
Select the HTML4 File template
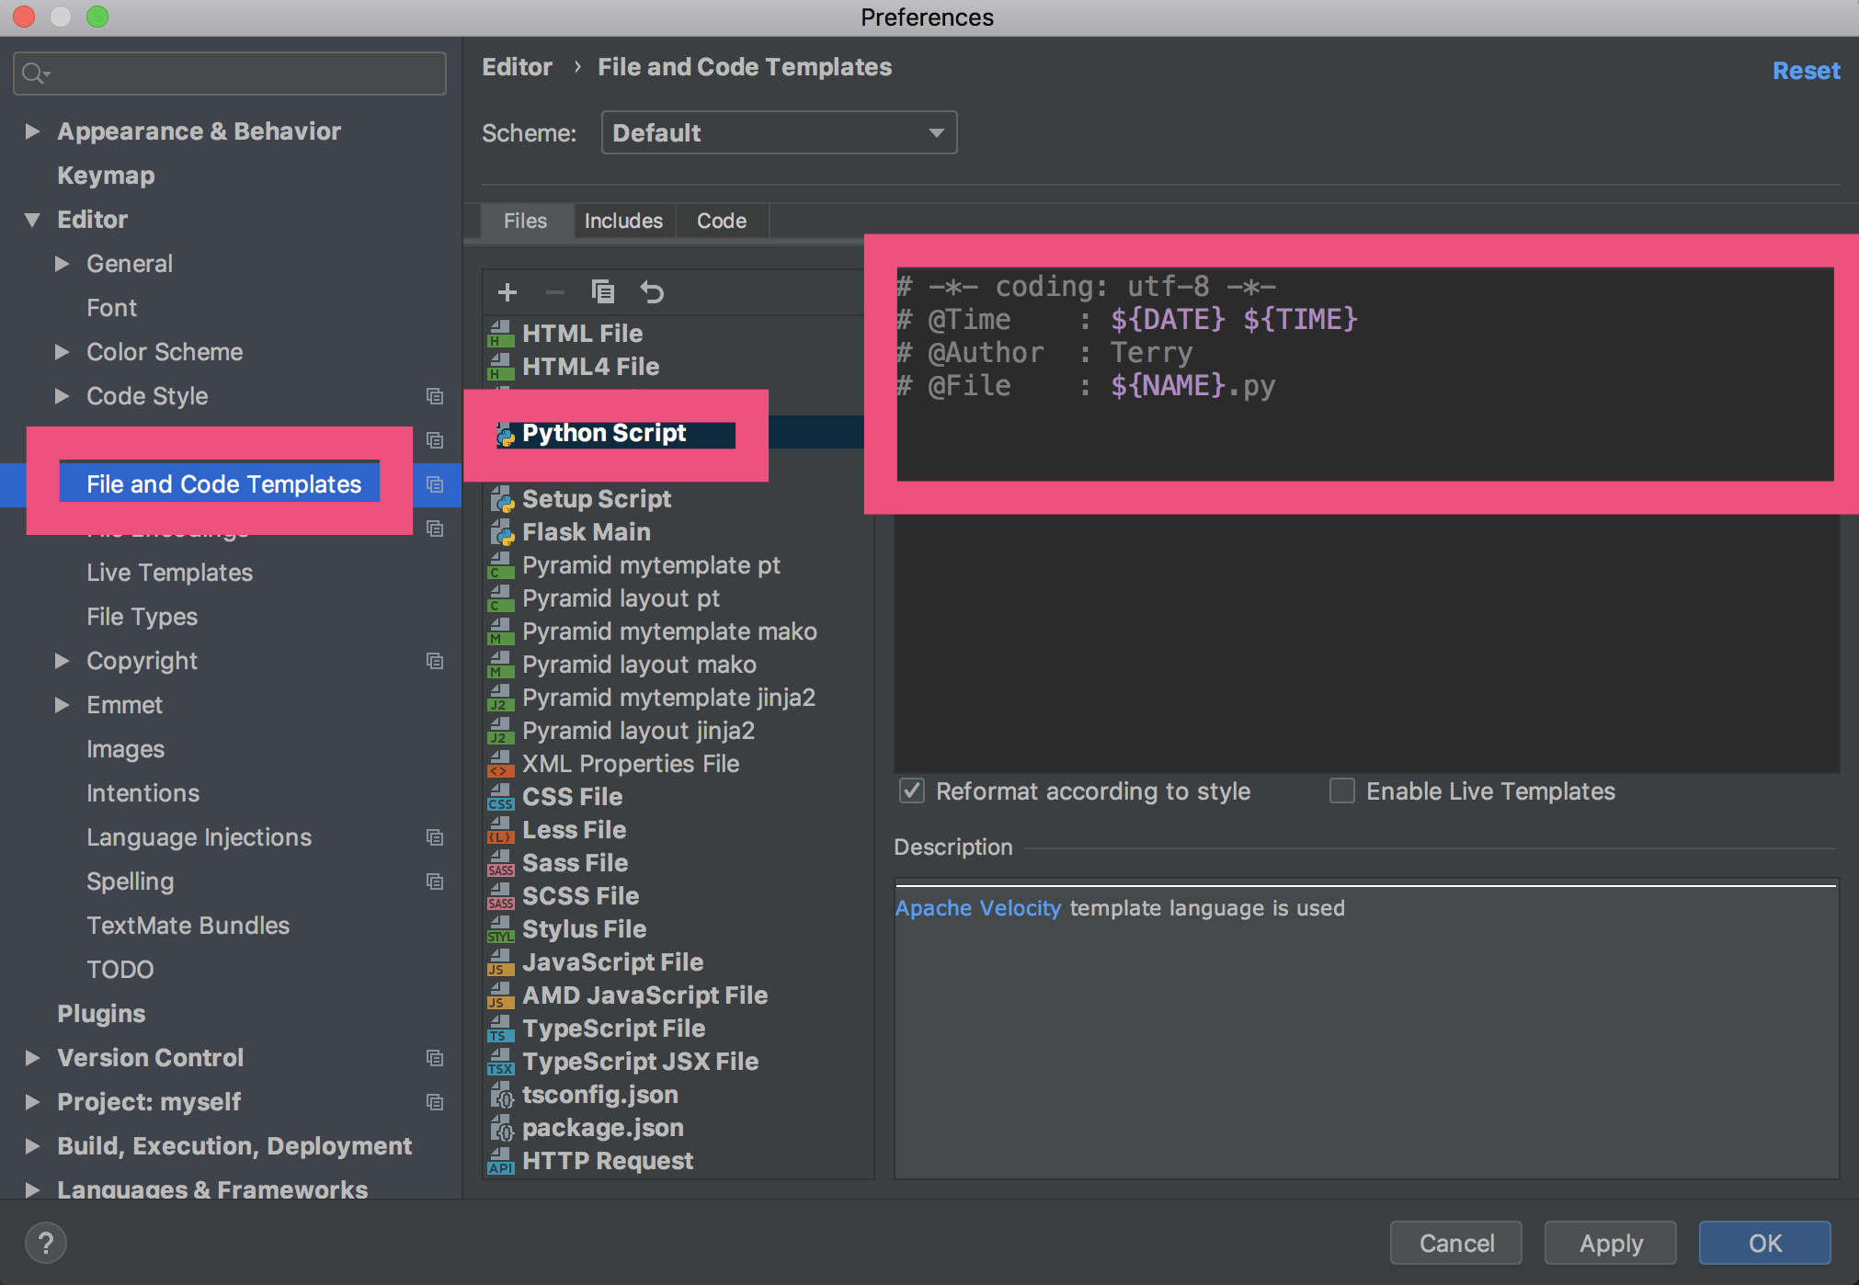click(x=590, y=367)
